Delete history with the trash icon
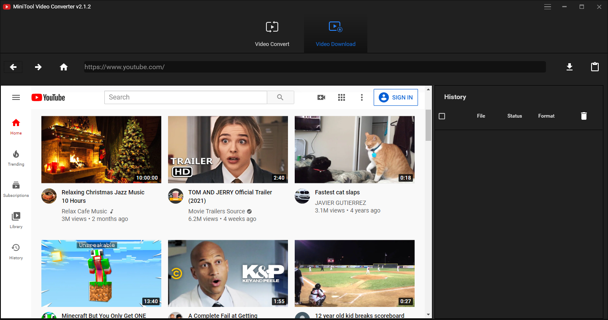 584,116
